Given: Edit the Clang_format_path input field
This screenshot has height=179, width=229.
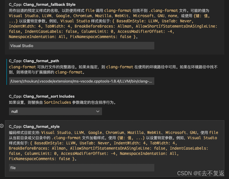Looking at the screenshot, I should coord(81,81).
